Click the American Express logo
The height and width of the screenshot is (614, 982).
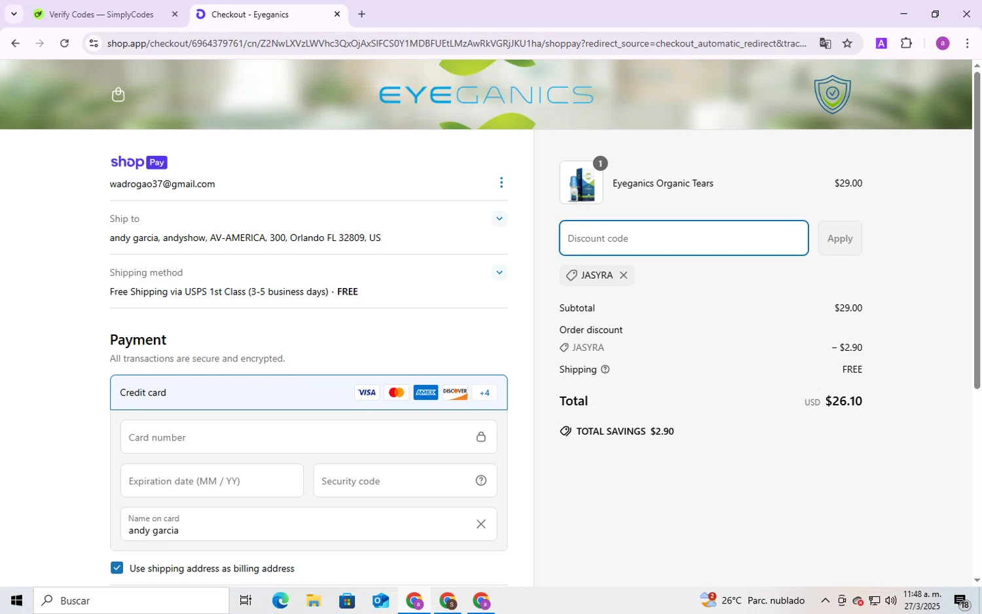coord(426,393)
